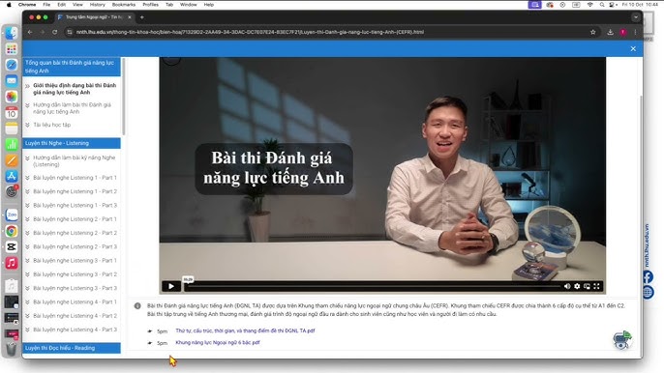Select Bài luyện nghe Listening 3 - Part 3
This screenshot has height=373, width=664.
75,288
